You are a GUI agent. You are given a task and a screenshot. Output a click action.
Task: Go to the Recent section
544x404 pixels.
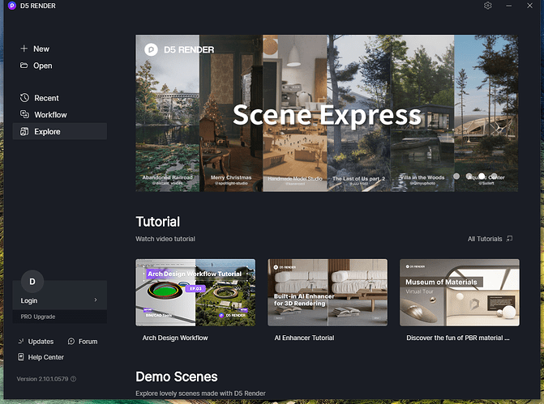[x=46, y=98]
